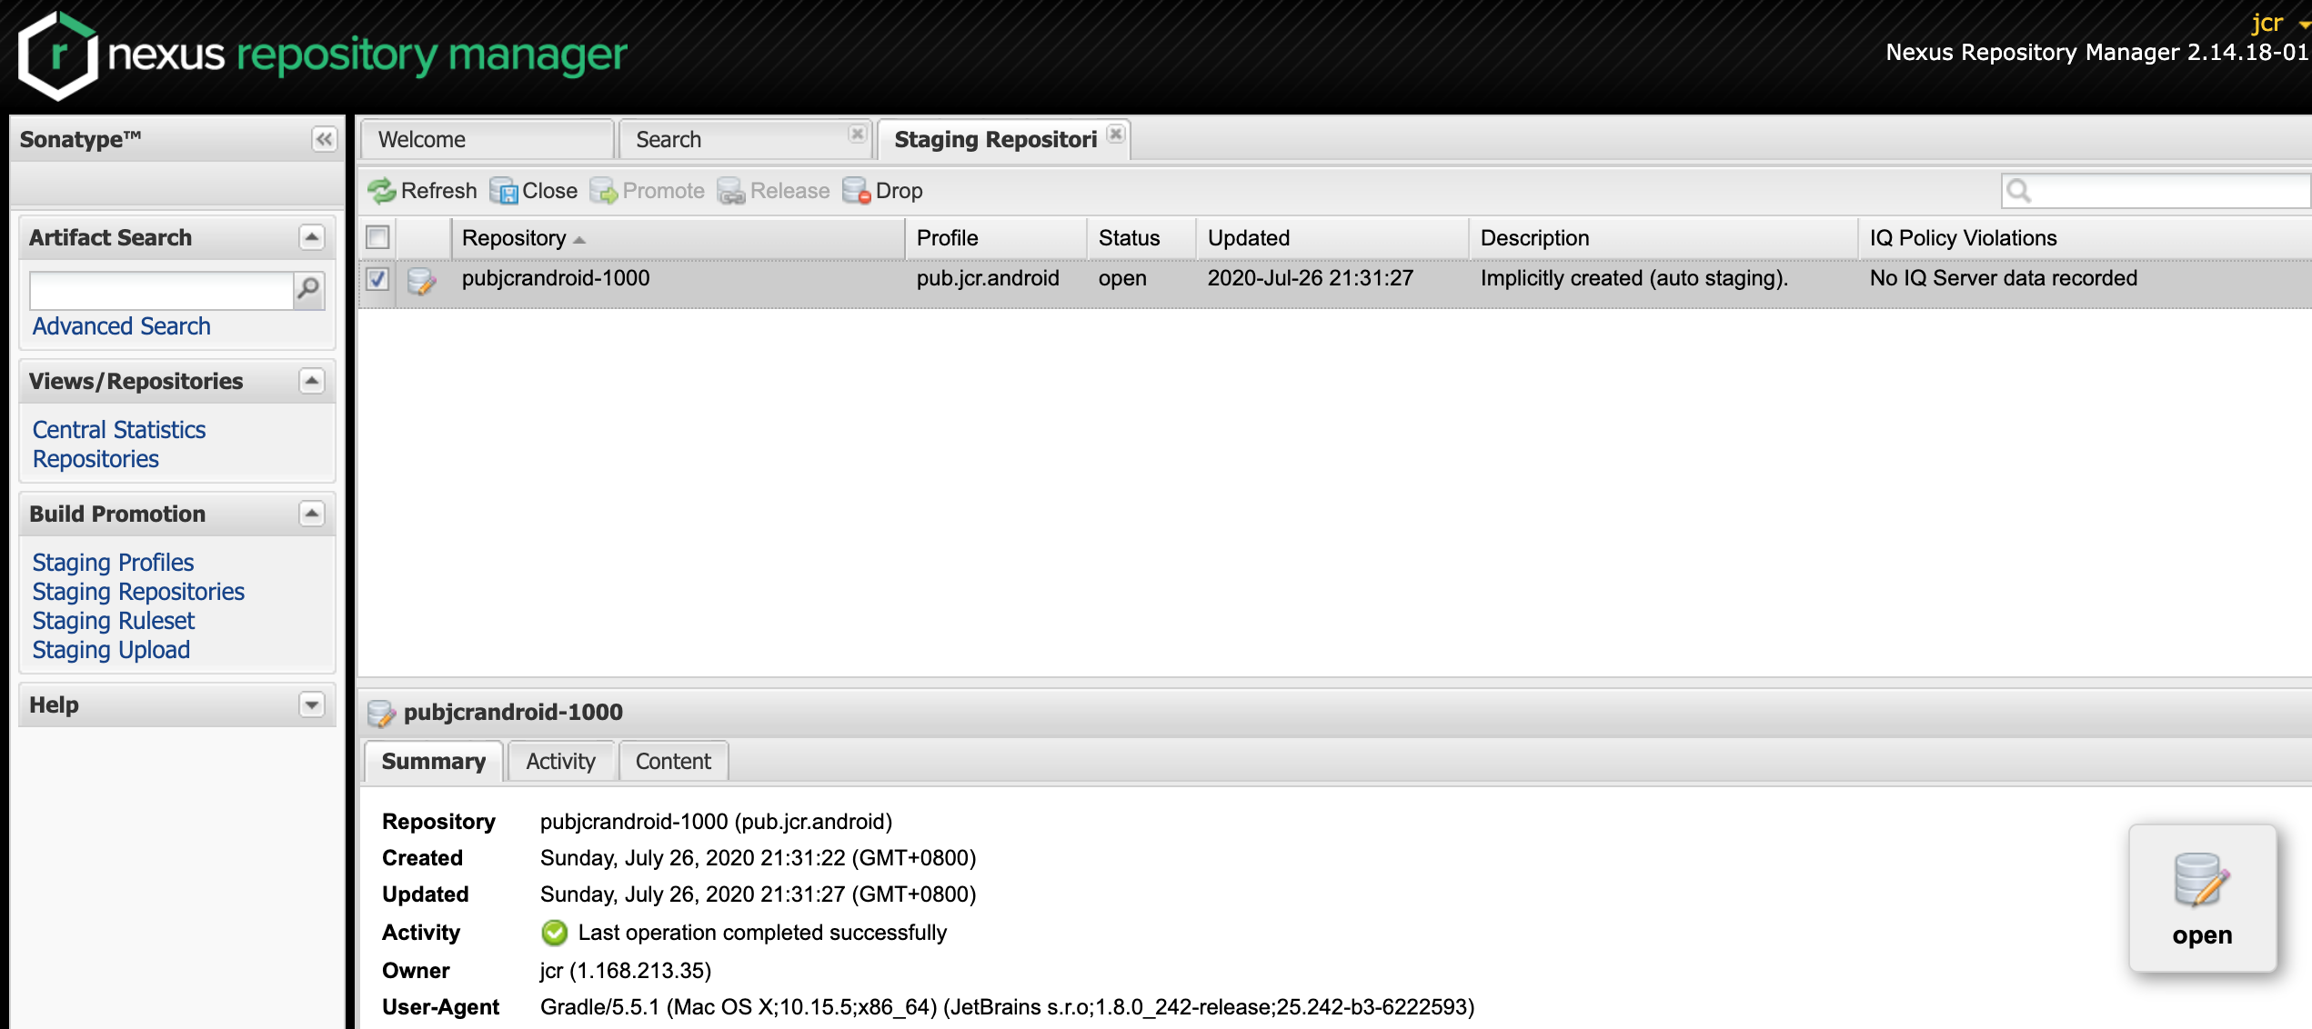This screenshot has height=1029, width=2312.
Task: Click the repository icon in the pubjcrandroid-1000 row
Action: coord(421,280)
